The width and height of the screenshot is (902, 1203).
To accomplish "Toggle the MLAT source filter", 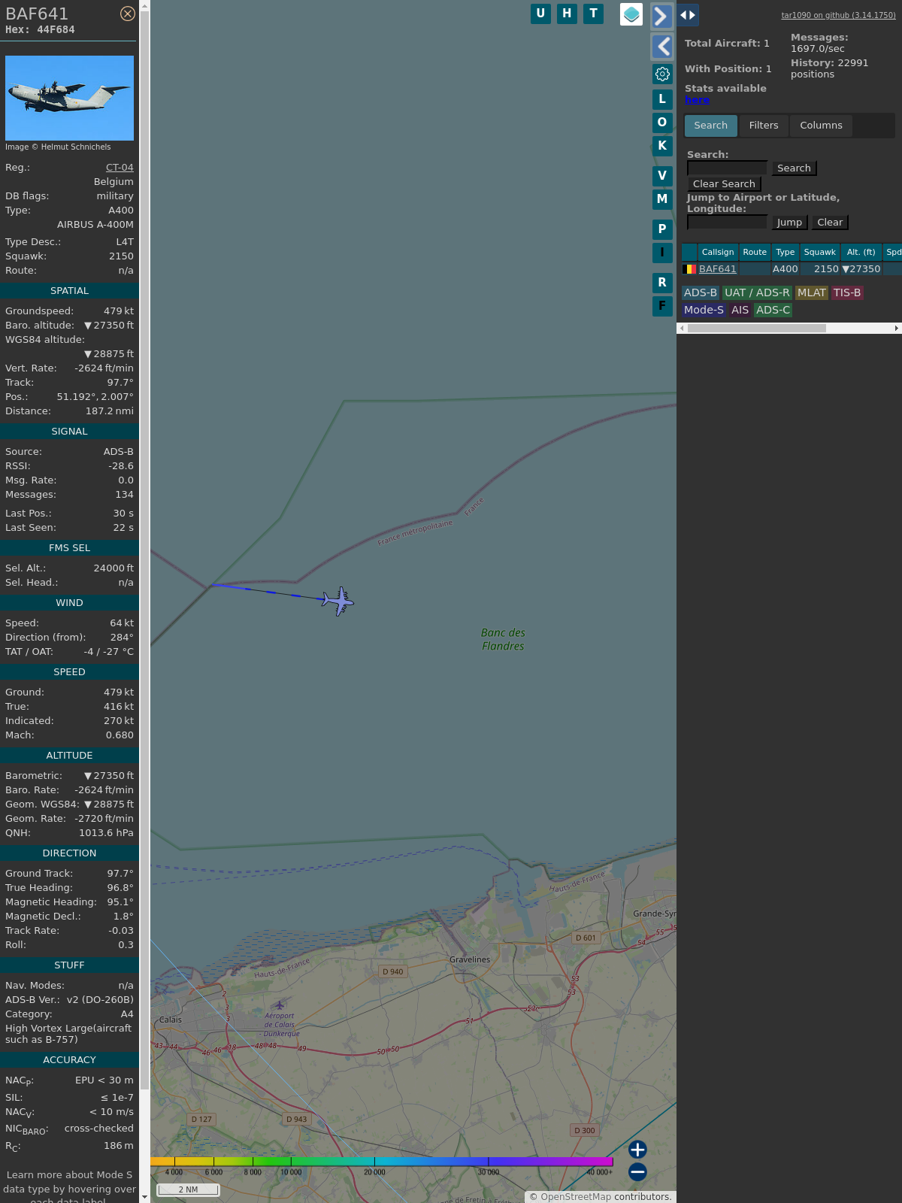I will pos(812,293).
